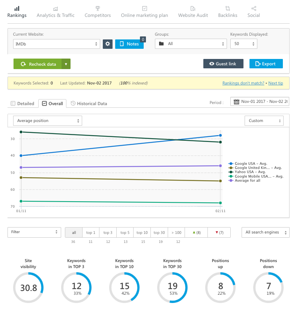Expand the Average position metric dropdown
Image resolution: width=296 pixels, height=309 pixels.
(x=48, y=121)
